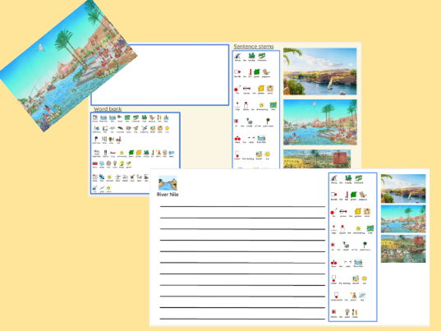Click the yellow 'sun' symbol on front worksheet

click(x=365, y=279)
